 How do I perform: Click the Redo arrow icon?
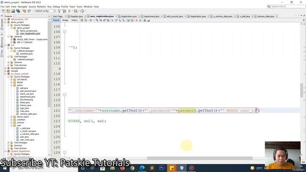click(29, 11)
